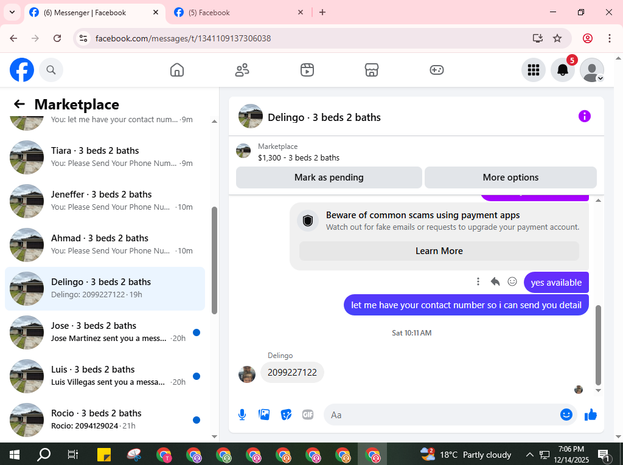This screenshot has height=465, width=623.
Task: Open the Facebook menu grid icon
Action: pyautogui.click(x=533, y=70)
